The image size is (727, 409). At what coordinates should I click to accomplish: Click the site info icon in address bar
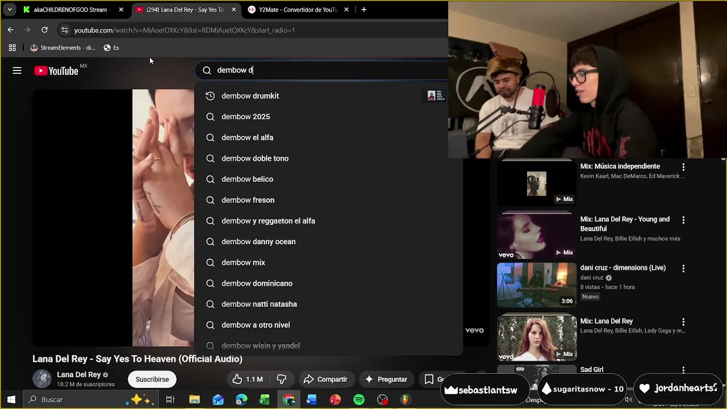pos(64,30)
